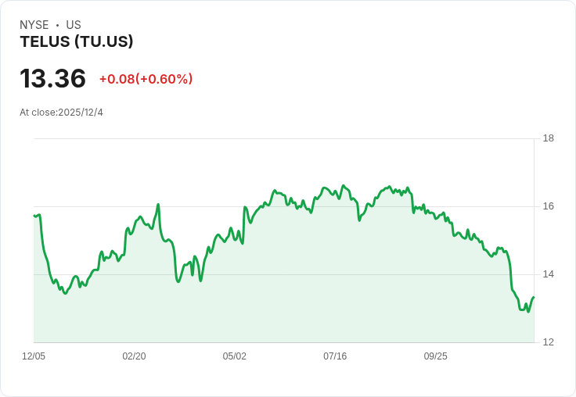Click the 18 price level axis label
The width and height of the screenshot is (576, 397).
(x=549, y=138)
